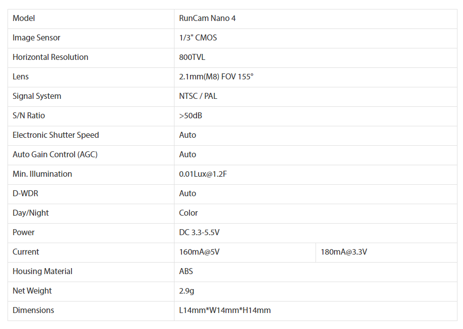Image resolution: width=463 pixels, height=329 pixels.
Task: Select the "Auto Gain Control (AGC)" label
Action: [55, 155]
